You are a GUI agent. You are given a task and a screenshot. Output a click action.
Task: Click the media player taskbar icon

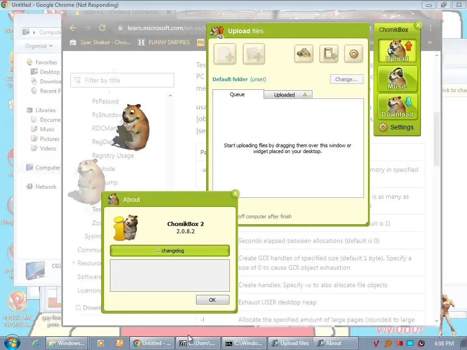[100, 343]
